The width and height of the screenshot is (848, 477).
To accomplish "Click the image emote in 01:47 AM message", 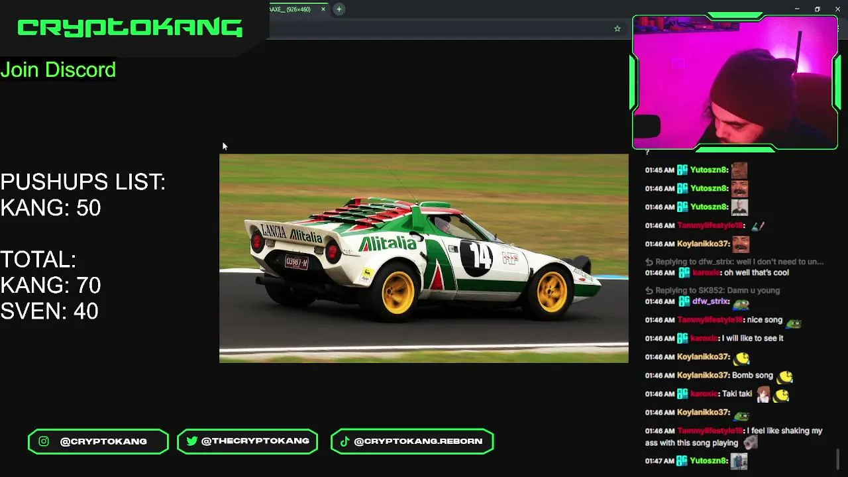I will point(739,461).
